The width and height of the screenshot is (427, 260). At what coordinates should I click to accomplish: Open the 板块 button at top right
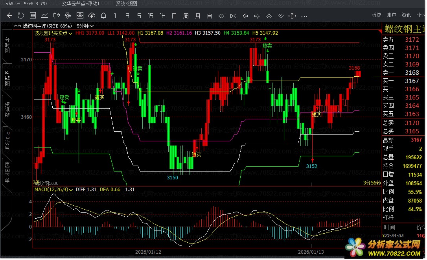(x=376, y=15)
